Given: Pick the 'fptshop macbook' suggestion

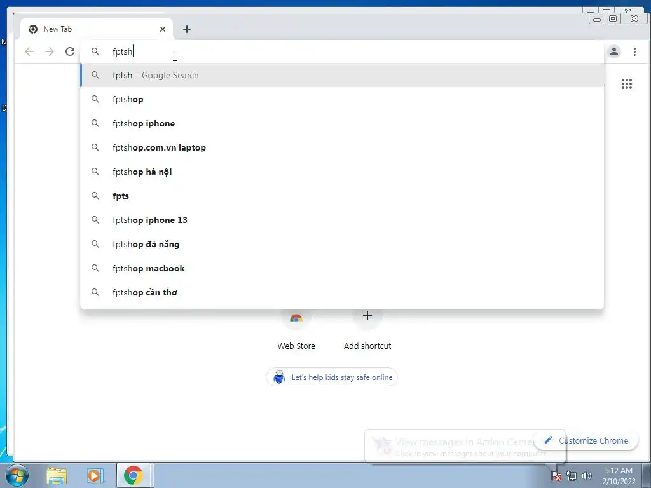Looking at the screenshot, I should (342, 268).
